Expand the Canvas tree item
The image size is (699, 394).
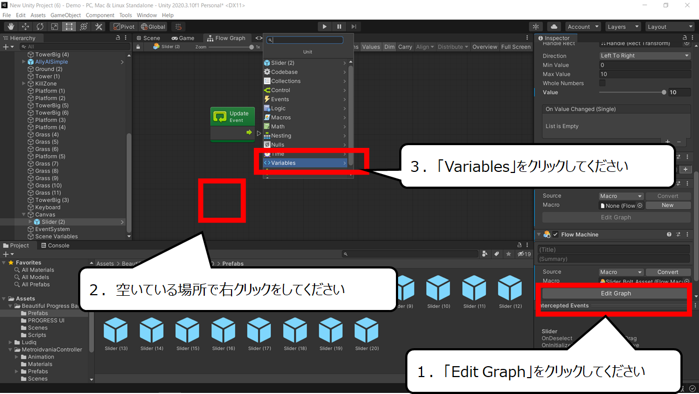(x=23, y=214)
